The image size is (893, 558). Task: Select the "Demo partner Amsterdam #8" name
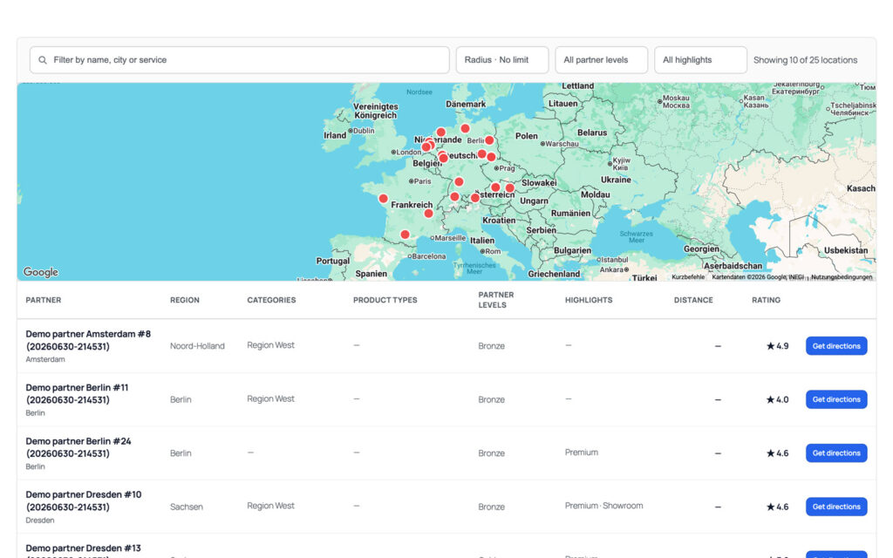point(88,340)
